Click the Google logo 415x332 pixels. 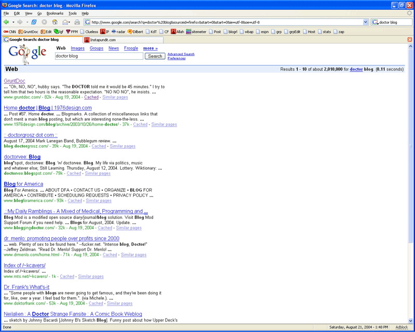click(x=27, y=54)
